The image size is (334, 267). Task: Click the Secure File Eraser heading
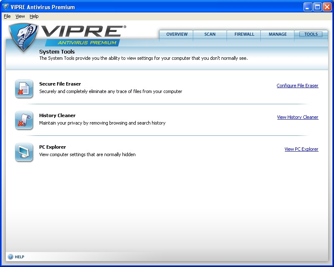coord(60,84)
